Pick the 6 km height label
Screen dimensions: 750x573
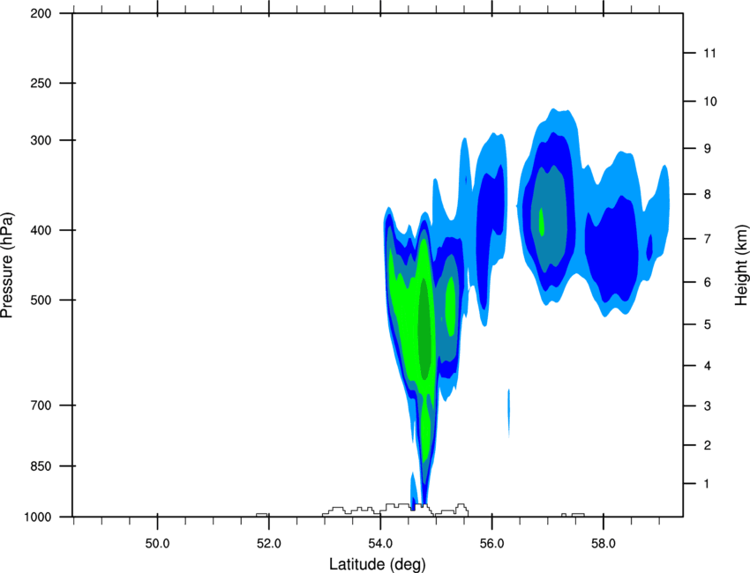[707, 282]
